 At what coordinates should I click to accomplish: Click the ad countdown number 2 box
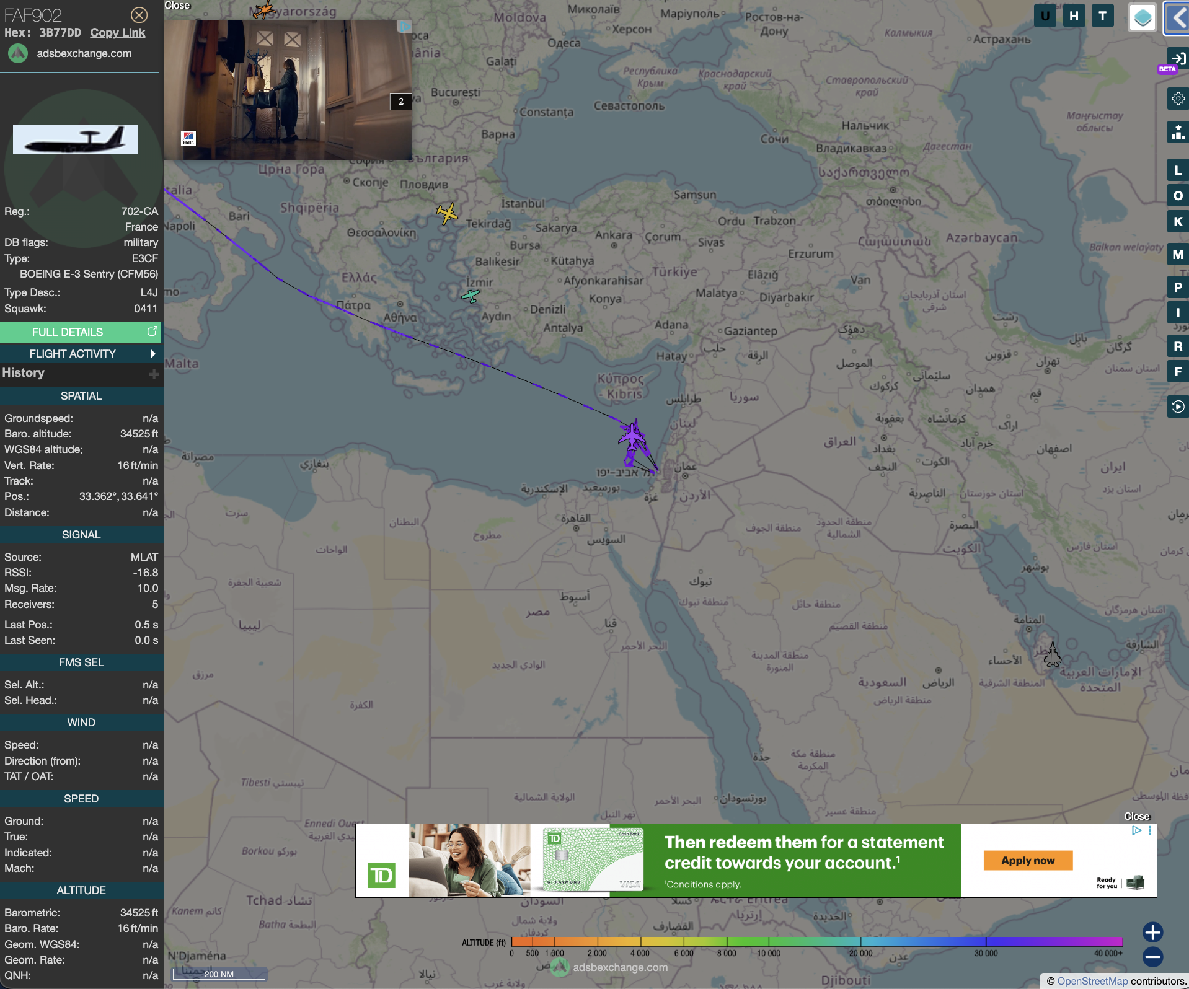(x=400, y=102)
